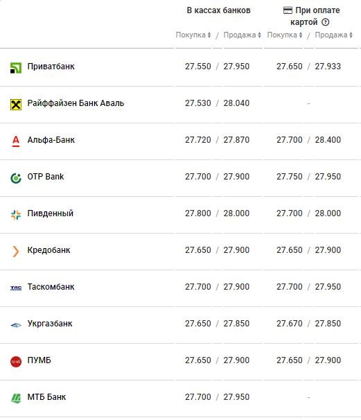Click the Приватбанк logo icon
Screen dimensions: 361x420
16,67
